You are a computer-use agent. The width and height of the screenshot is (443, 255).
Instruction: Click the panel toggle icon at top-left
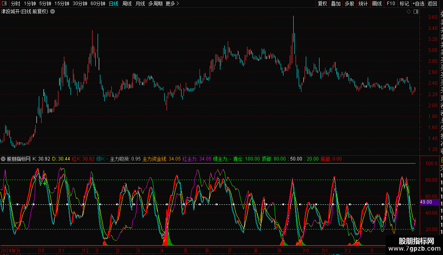[4, 4]
